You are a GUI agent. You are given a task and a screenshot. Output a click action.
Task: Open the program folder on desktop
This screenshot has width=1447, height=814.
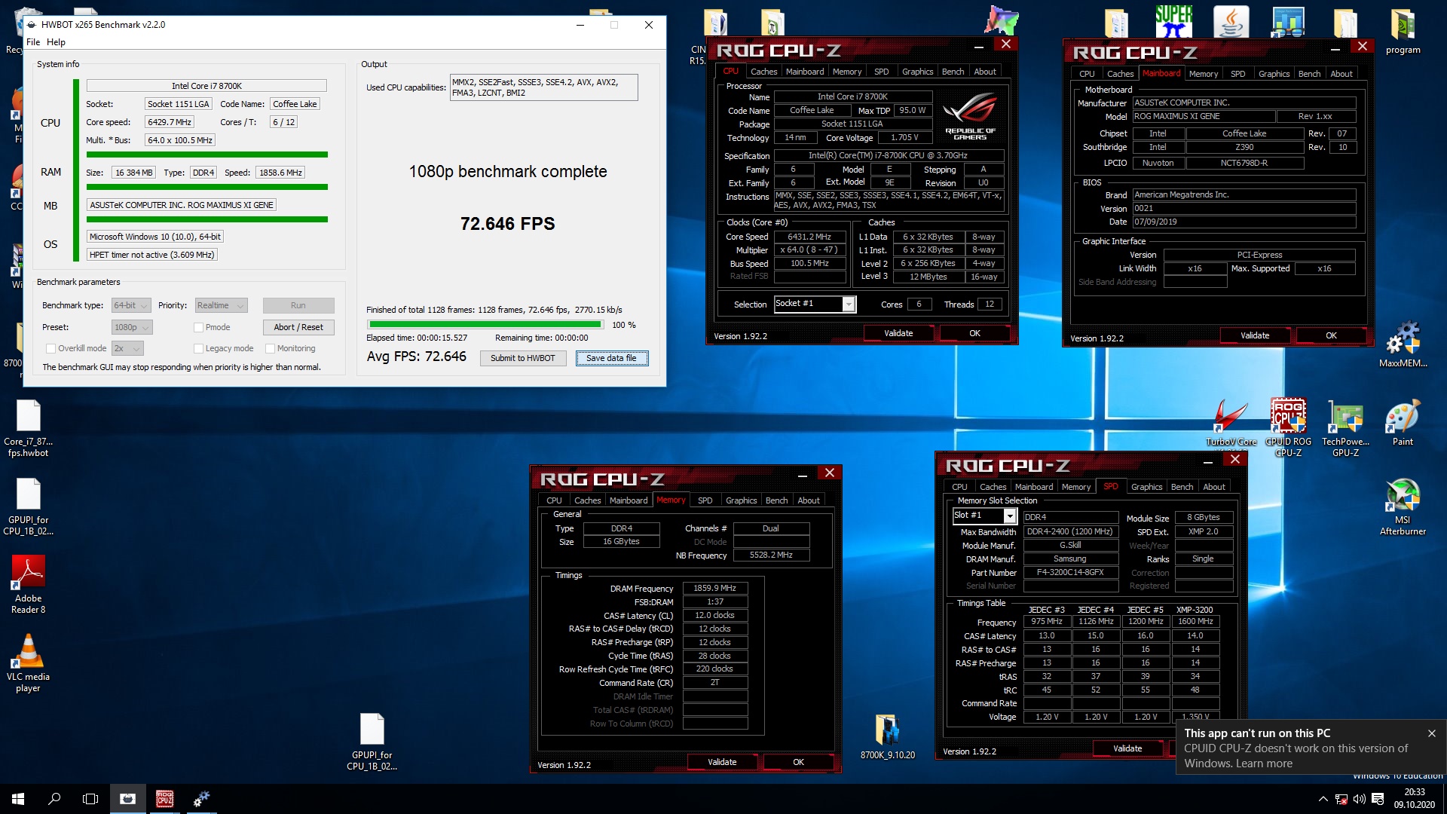click(x=1403, y=31)
